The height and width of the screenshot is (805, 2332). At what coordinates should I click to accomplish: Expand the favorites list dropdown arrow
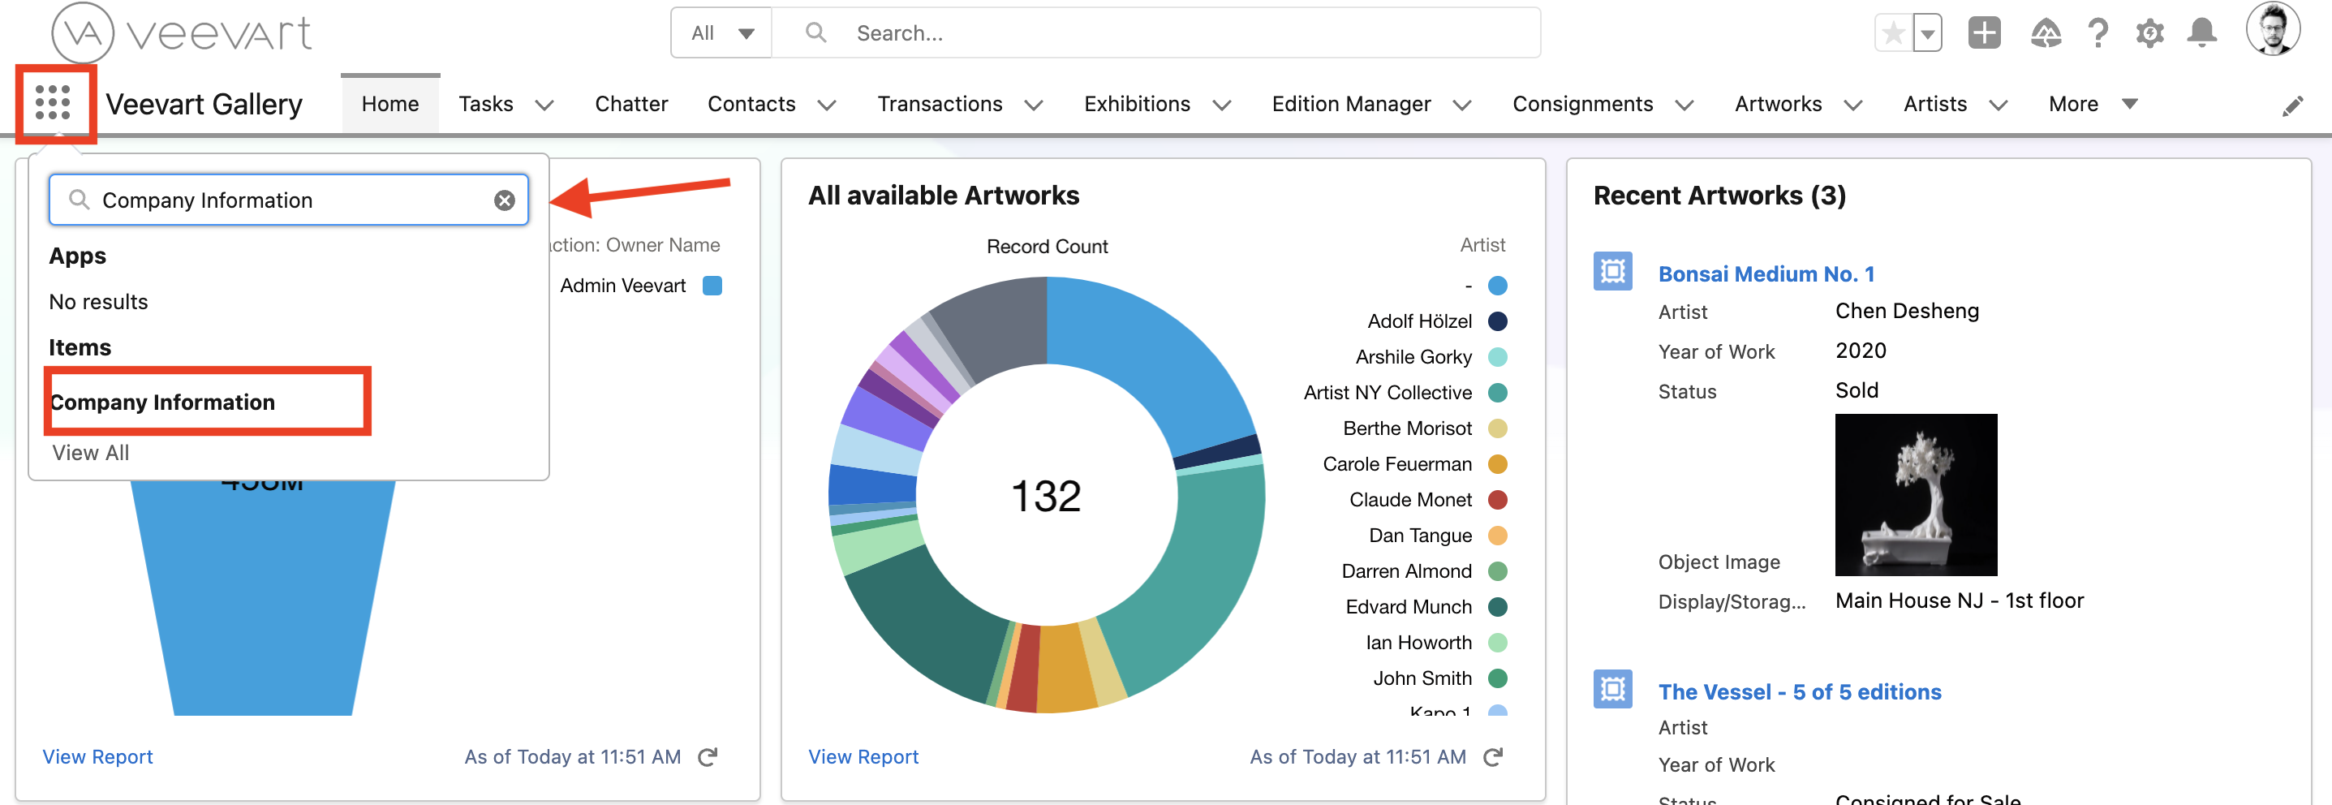tap(1927, 34)
